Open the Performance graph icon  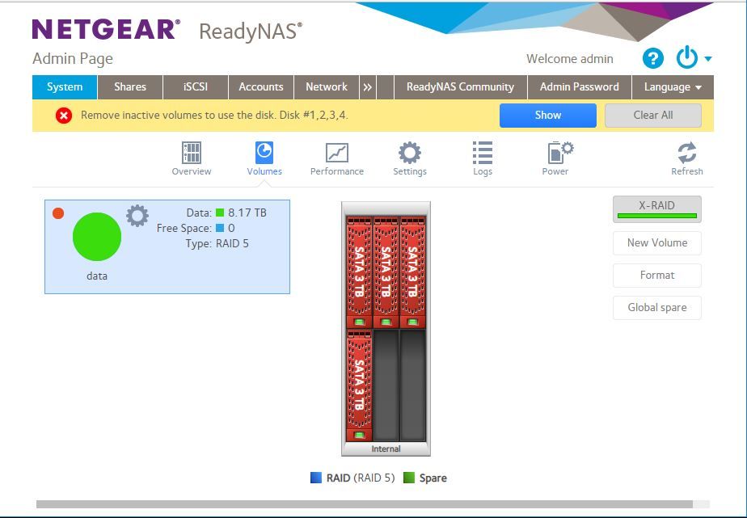coord(337,153)
